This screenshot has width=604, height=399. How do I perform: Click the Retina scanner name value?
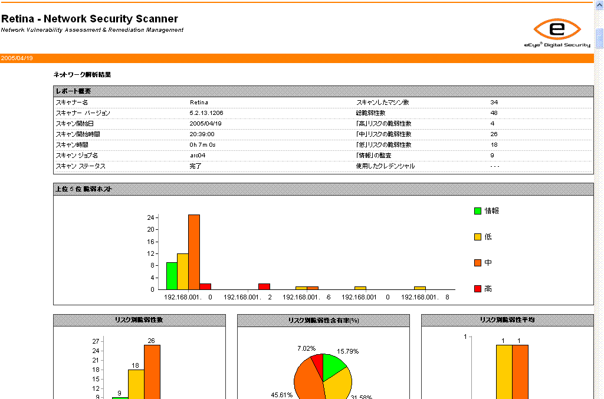(199, 103)
